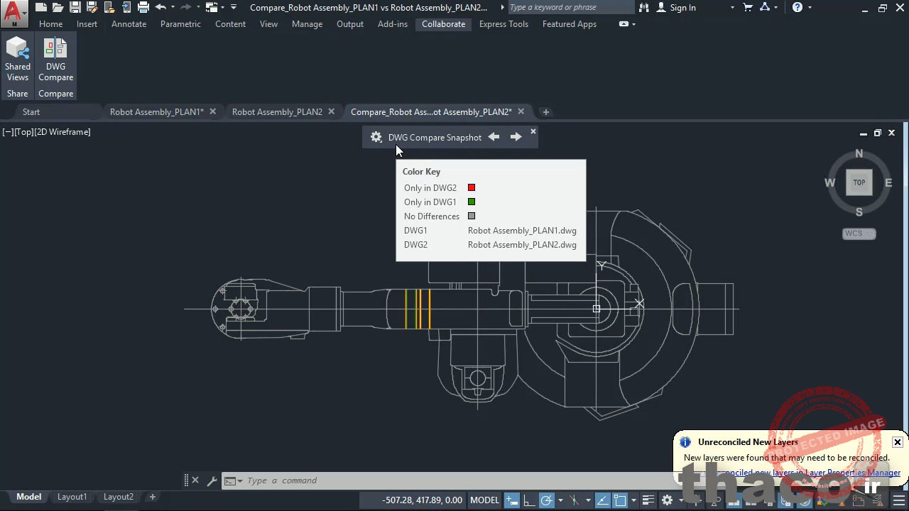Click the Autodesk A360 triangle icon
The height and width of the screenshot is (511, 909).
765,8
